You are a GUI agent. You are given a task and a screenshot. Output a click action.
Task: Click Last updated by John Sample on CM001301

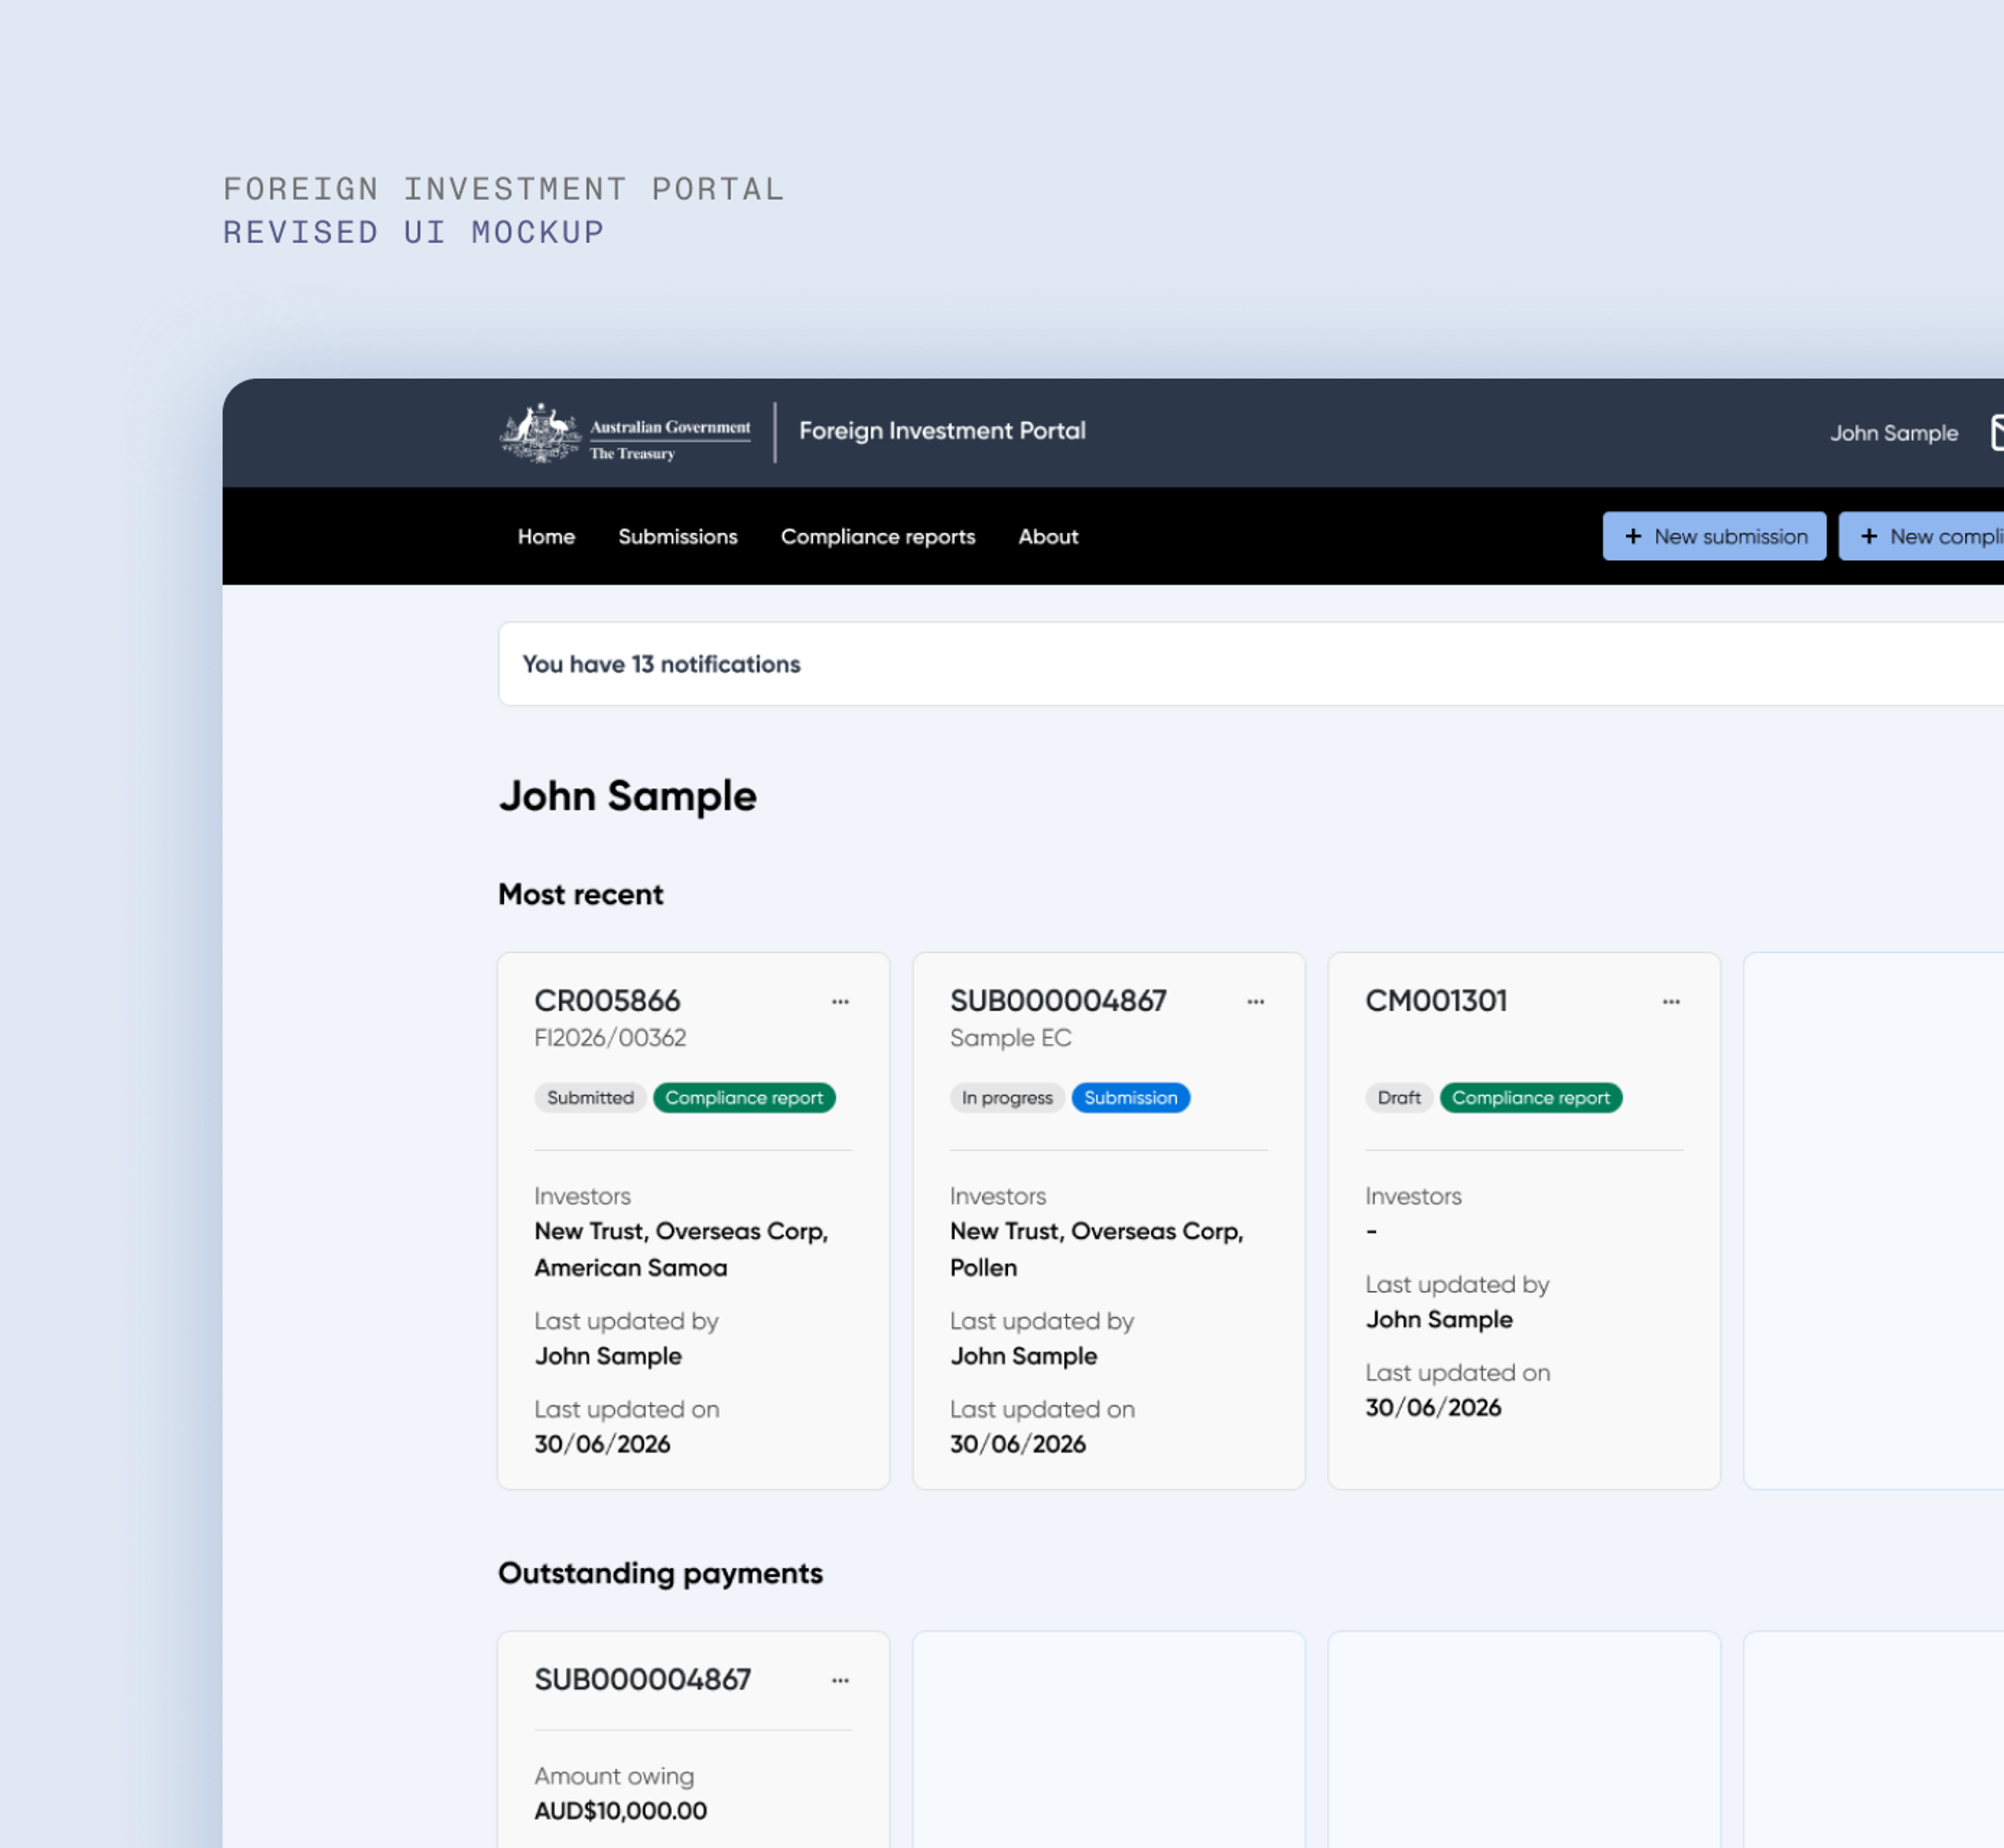click(1439, 1320)
